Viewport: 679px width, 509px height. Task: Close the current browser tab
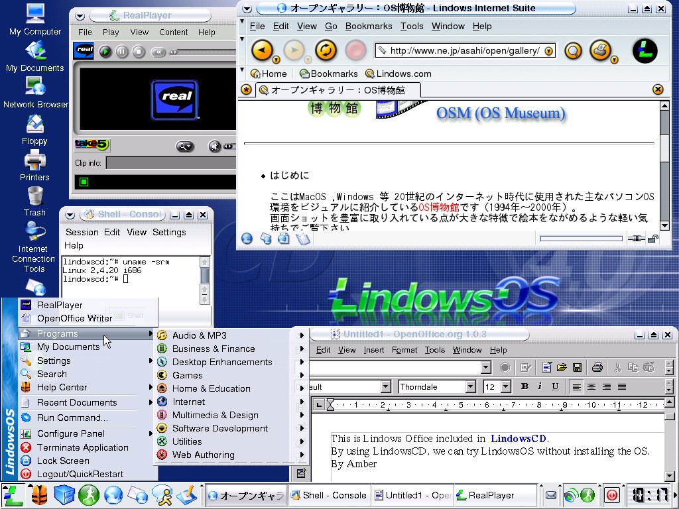point(658,89)
